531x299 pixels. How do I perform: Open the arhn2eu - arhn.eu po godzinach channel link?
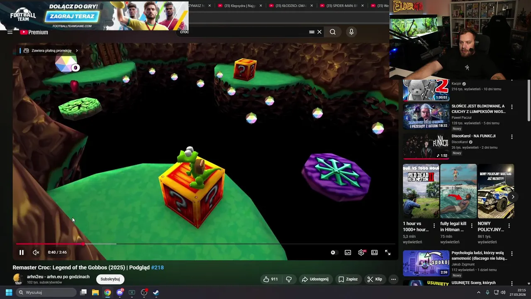click(58, 277)
